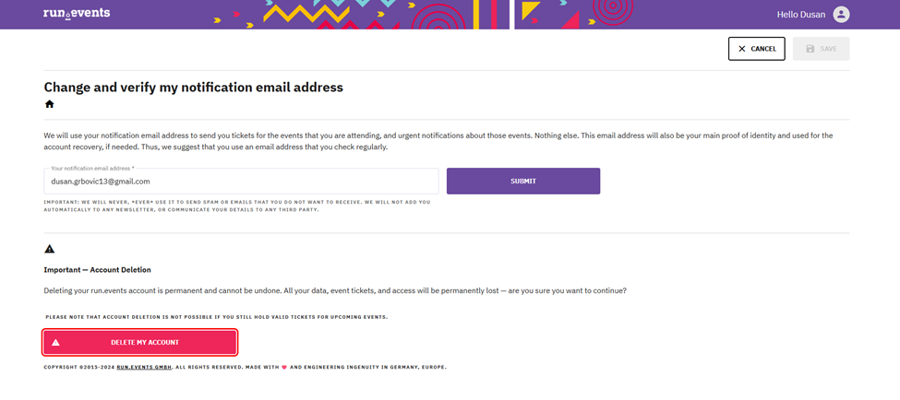This screenshot has width=900, height=400.
Task: Click the notification email description paragraph
Action: [x=438, y=141]
